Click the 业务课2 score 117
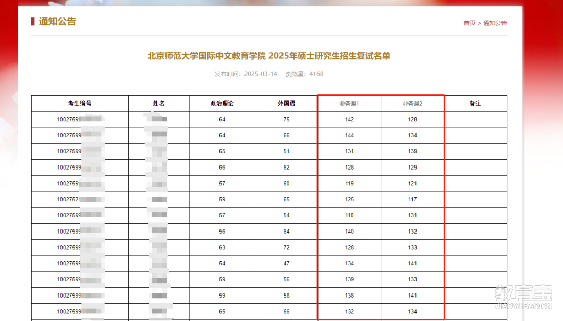The image size is (563, 321). pos(412,200)
